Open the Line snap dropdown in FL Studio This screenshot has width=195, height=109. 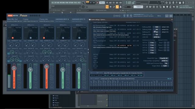[x=128, y=7]
